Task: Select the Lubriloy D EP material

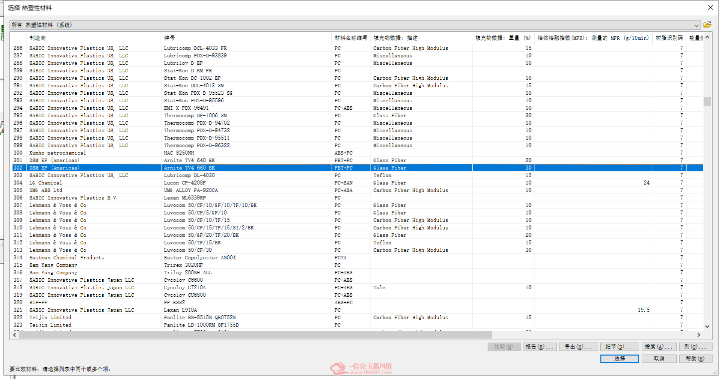Action: [x=183, y=63]
